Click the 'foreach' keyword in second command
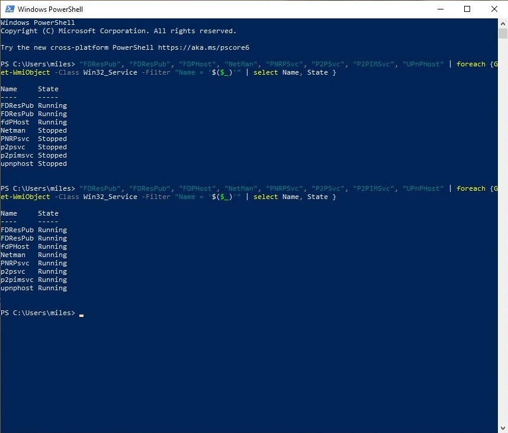This screenshot has height=433, width=508. tap(471, 188)
